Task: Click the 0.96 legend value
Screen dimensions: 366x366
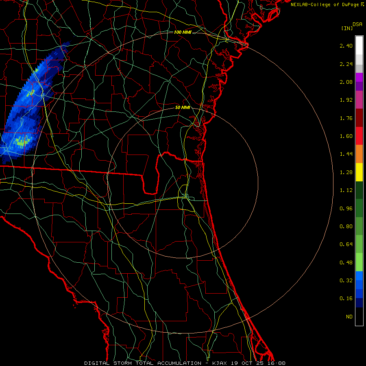Action: point(346,209)
